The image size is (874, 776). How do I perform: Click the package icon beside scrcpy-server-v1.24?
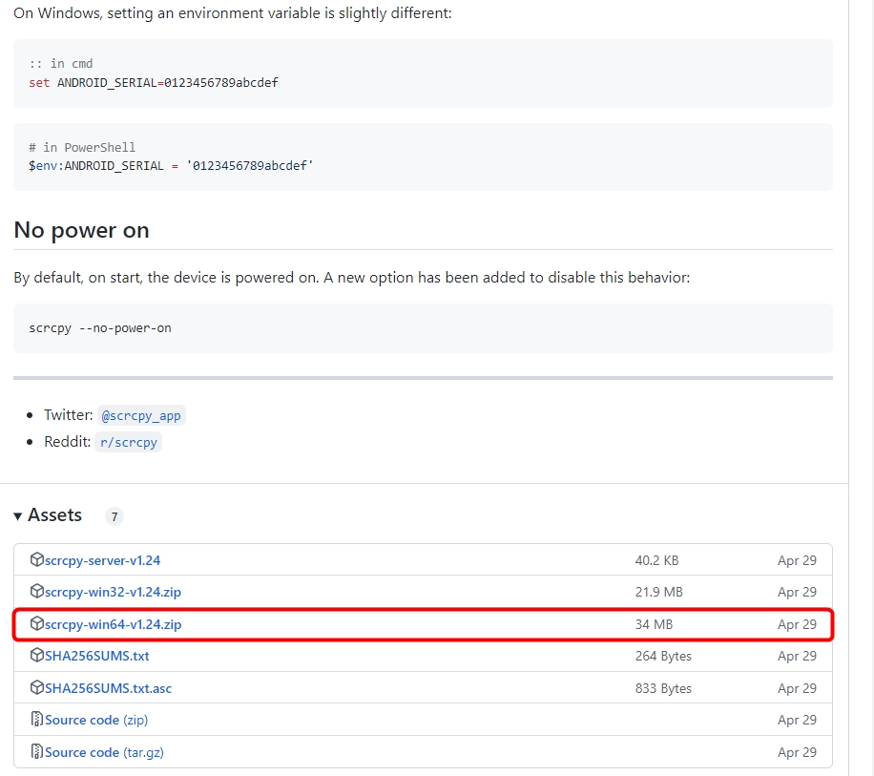coord(37,559)
